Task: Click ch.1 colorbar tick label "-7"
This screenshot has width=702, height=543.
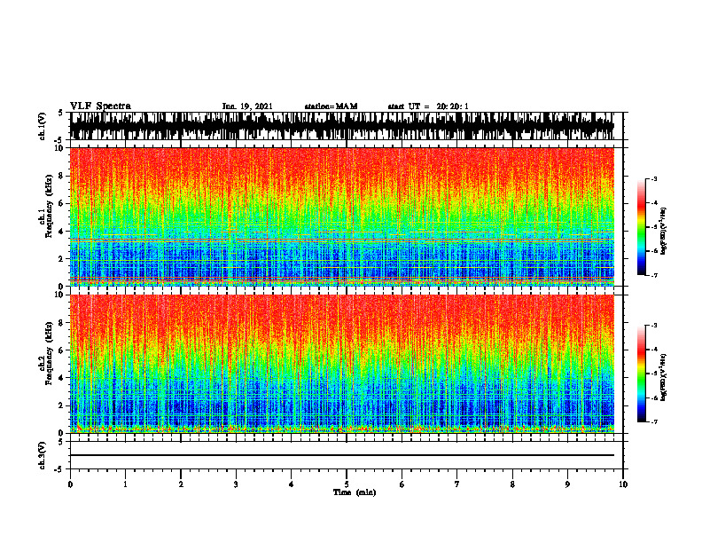Action: point(654,275)
